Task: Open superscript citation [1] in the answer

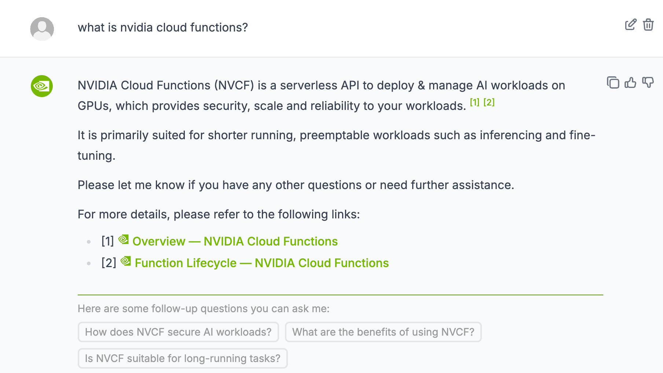Action: [475, 102]
